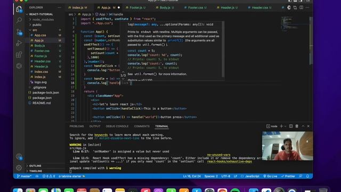Open the OUTPUT panel tab
This screenshot has width=341, height=192.
pyautogui.click(x=95, y=126)
